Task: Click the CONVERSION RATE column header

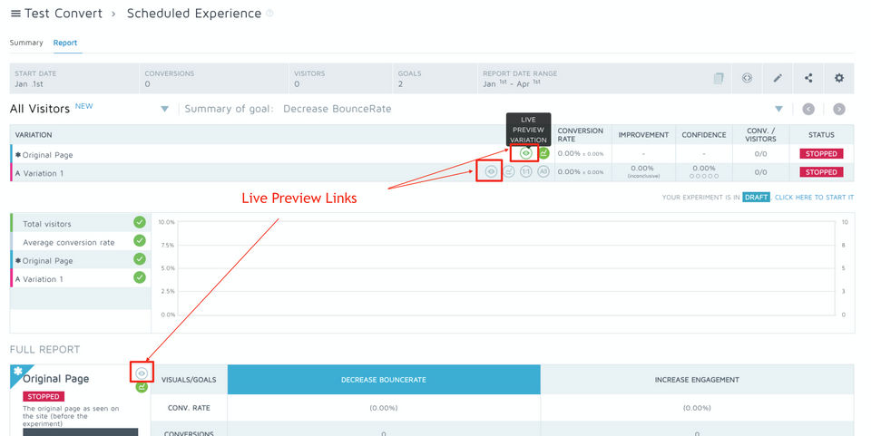Action: click(581, 135)
